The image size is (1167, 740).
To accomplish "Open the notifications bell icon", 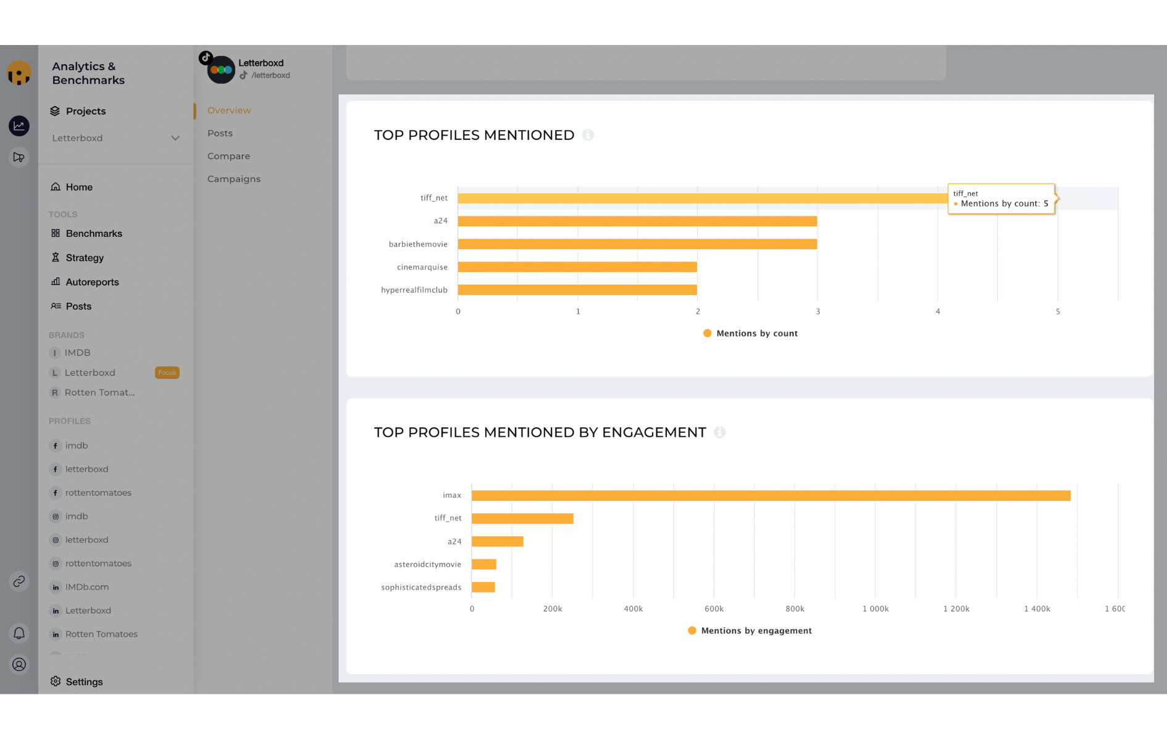I will (19, 633).
